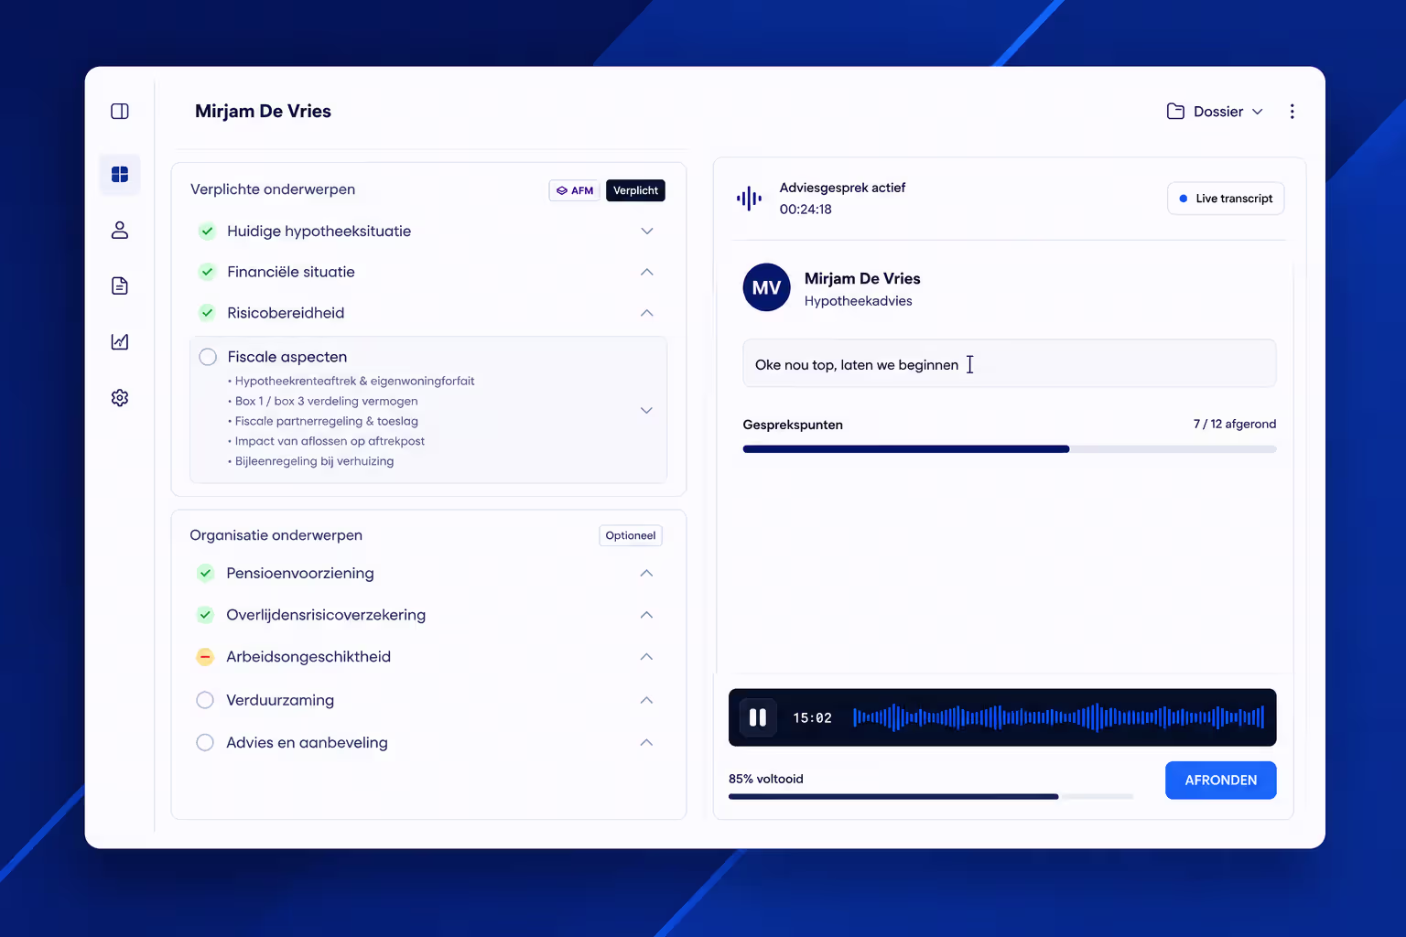Mark Fiscale aspecten as completed
The width and height of the screenshot is (1406, 937).
point(208,357)
